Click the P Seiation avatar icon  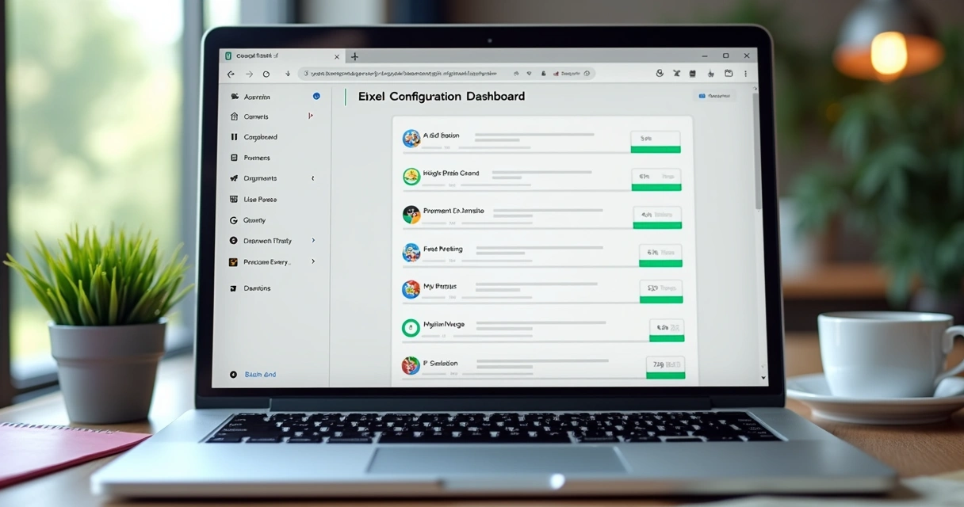(411, 365)
